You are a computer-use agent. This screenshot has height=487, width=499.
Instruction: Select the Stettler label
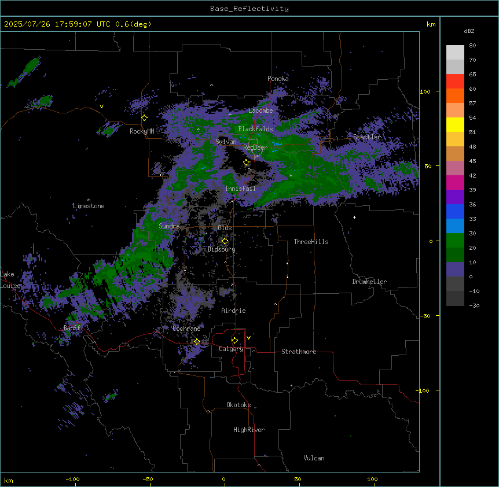(366, 137)
